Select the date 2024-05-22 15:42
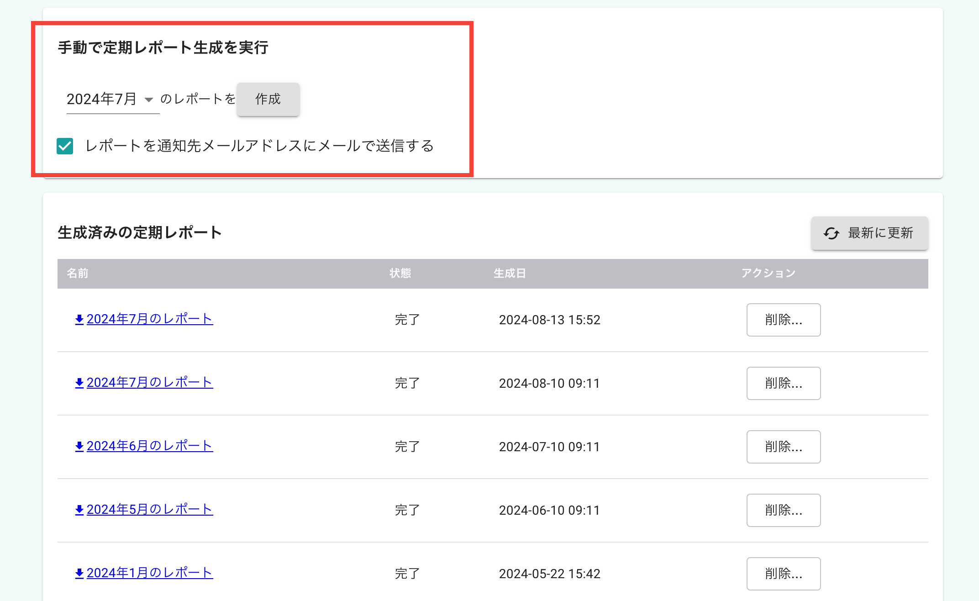Screen dimensions: 979x601 (x=550, y=574)
